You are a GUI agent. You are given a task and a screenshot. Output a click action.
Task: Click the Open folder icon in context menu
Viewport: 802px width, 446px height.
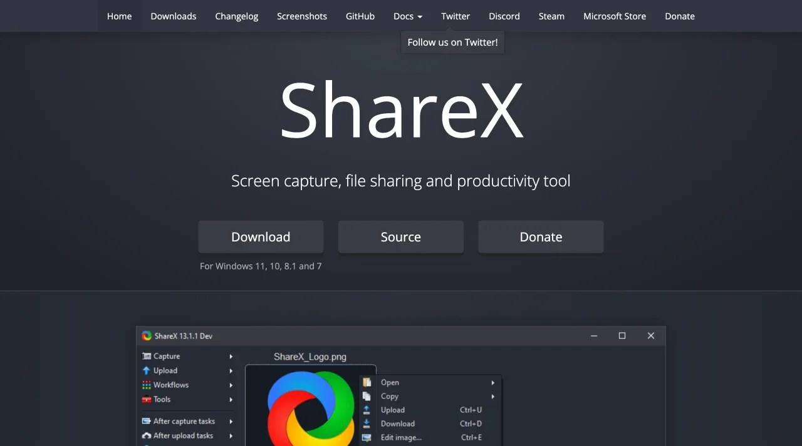point(367,382)
